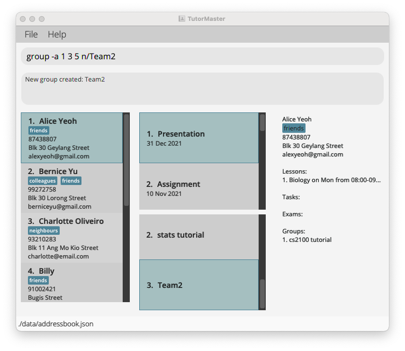The image size is (405, 351).
Task: Click the TutorMaster title bar icon
Action: [x=181, y=18]
